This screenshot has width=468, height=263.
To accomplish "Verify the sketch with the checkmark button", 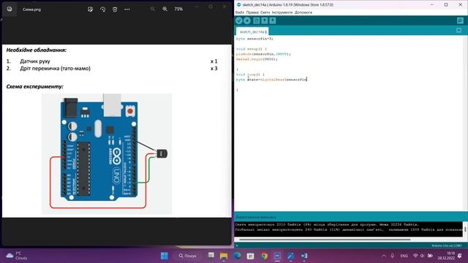I will (x=239, y=20).
